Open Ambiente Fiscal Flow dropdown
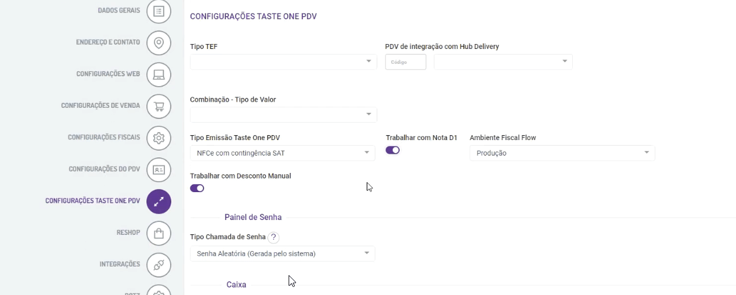Image resolution: width=736 pixels, height=295 pixels. pos(562,153)
